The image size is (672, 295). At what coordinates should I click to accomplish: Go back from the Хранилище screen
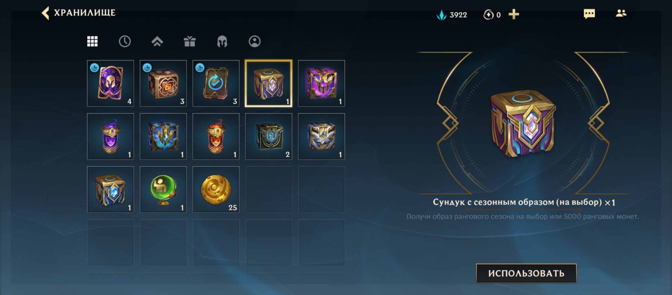45,13
